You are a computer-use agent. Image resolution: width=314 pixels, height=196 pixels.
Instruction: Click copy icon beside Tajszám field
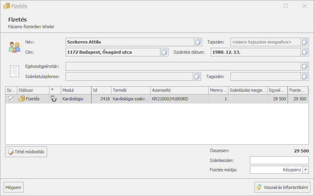(305, 42)
